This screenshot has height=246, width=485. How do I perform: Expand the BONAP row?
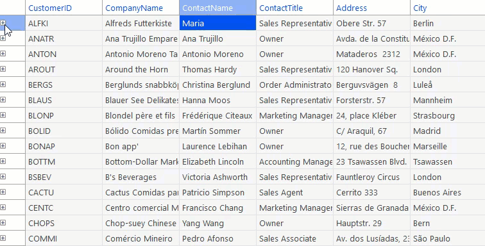(x=3, y=146)
